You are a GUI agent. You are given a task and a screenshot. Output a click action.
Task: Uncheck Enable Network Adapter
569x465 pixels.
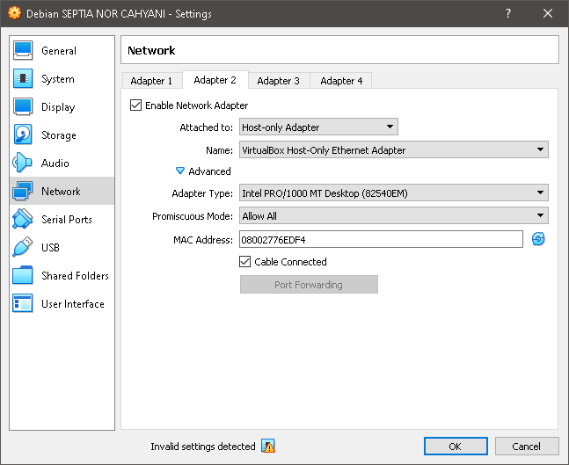pos(135,105)
